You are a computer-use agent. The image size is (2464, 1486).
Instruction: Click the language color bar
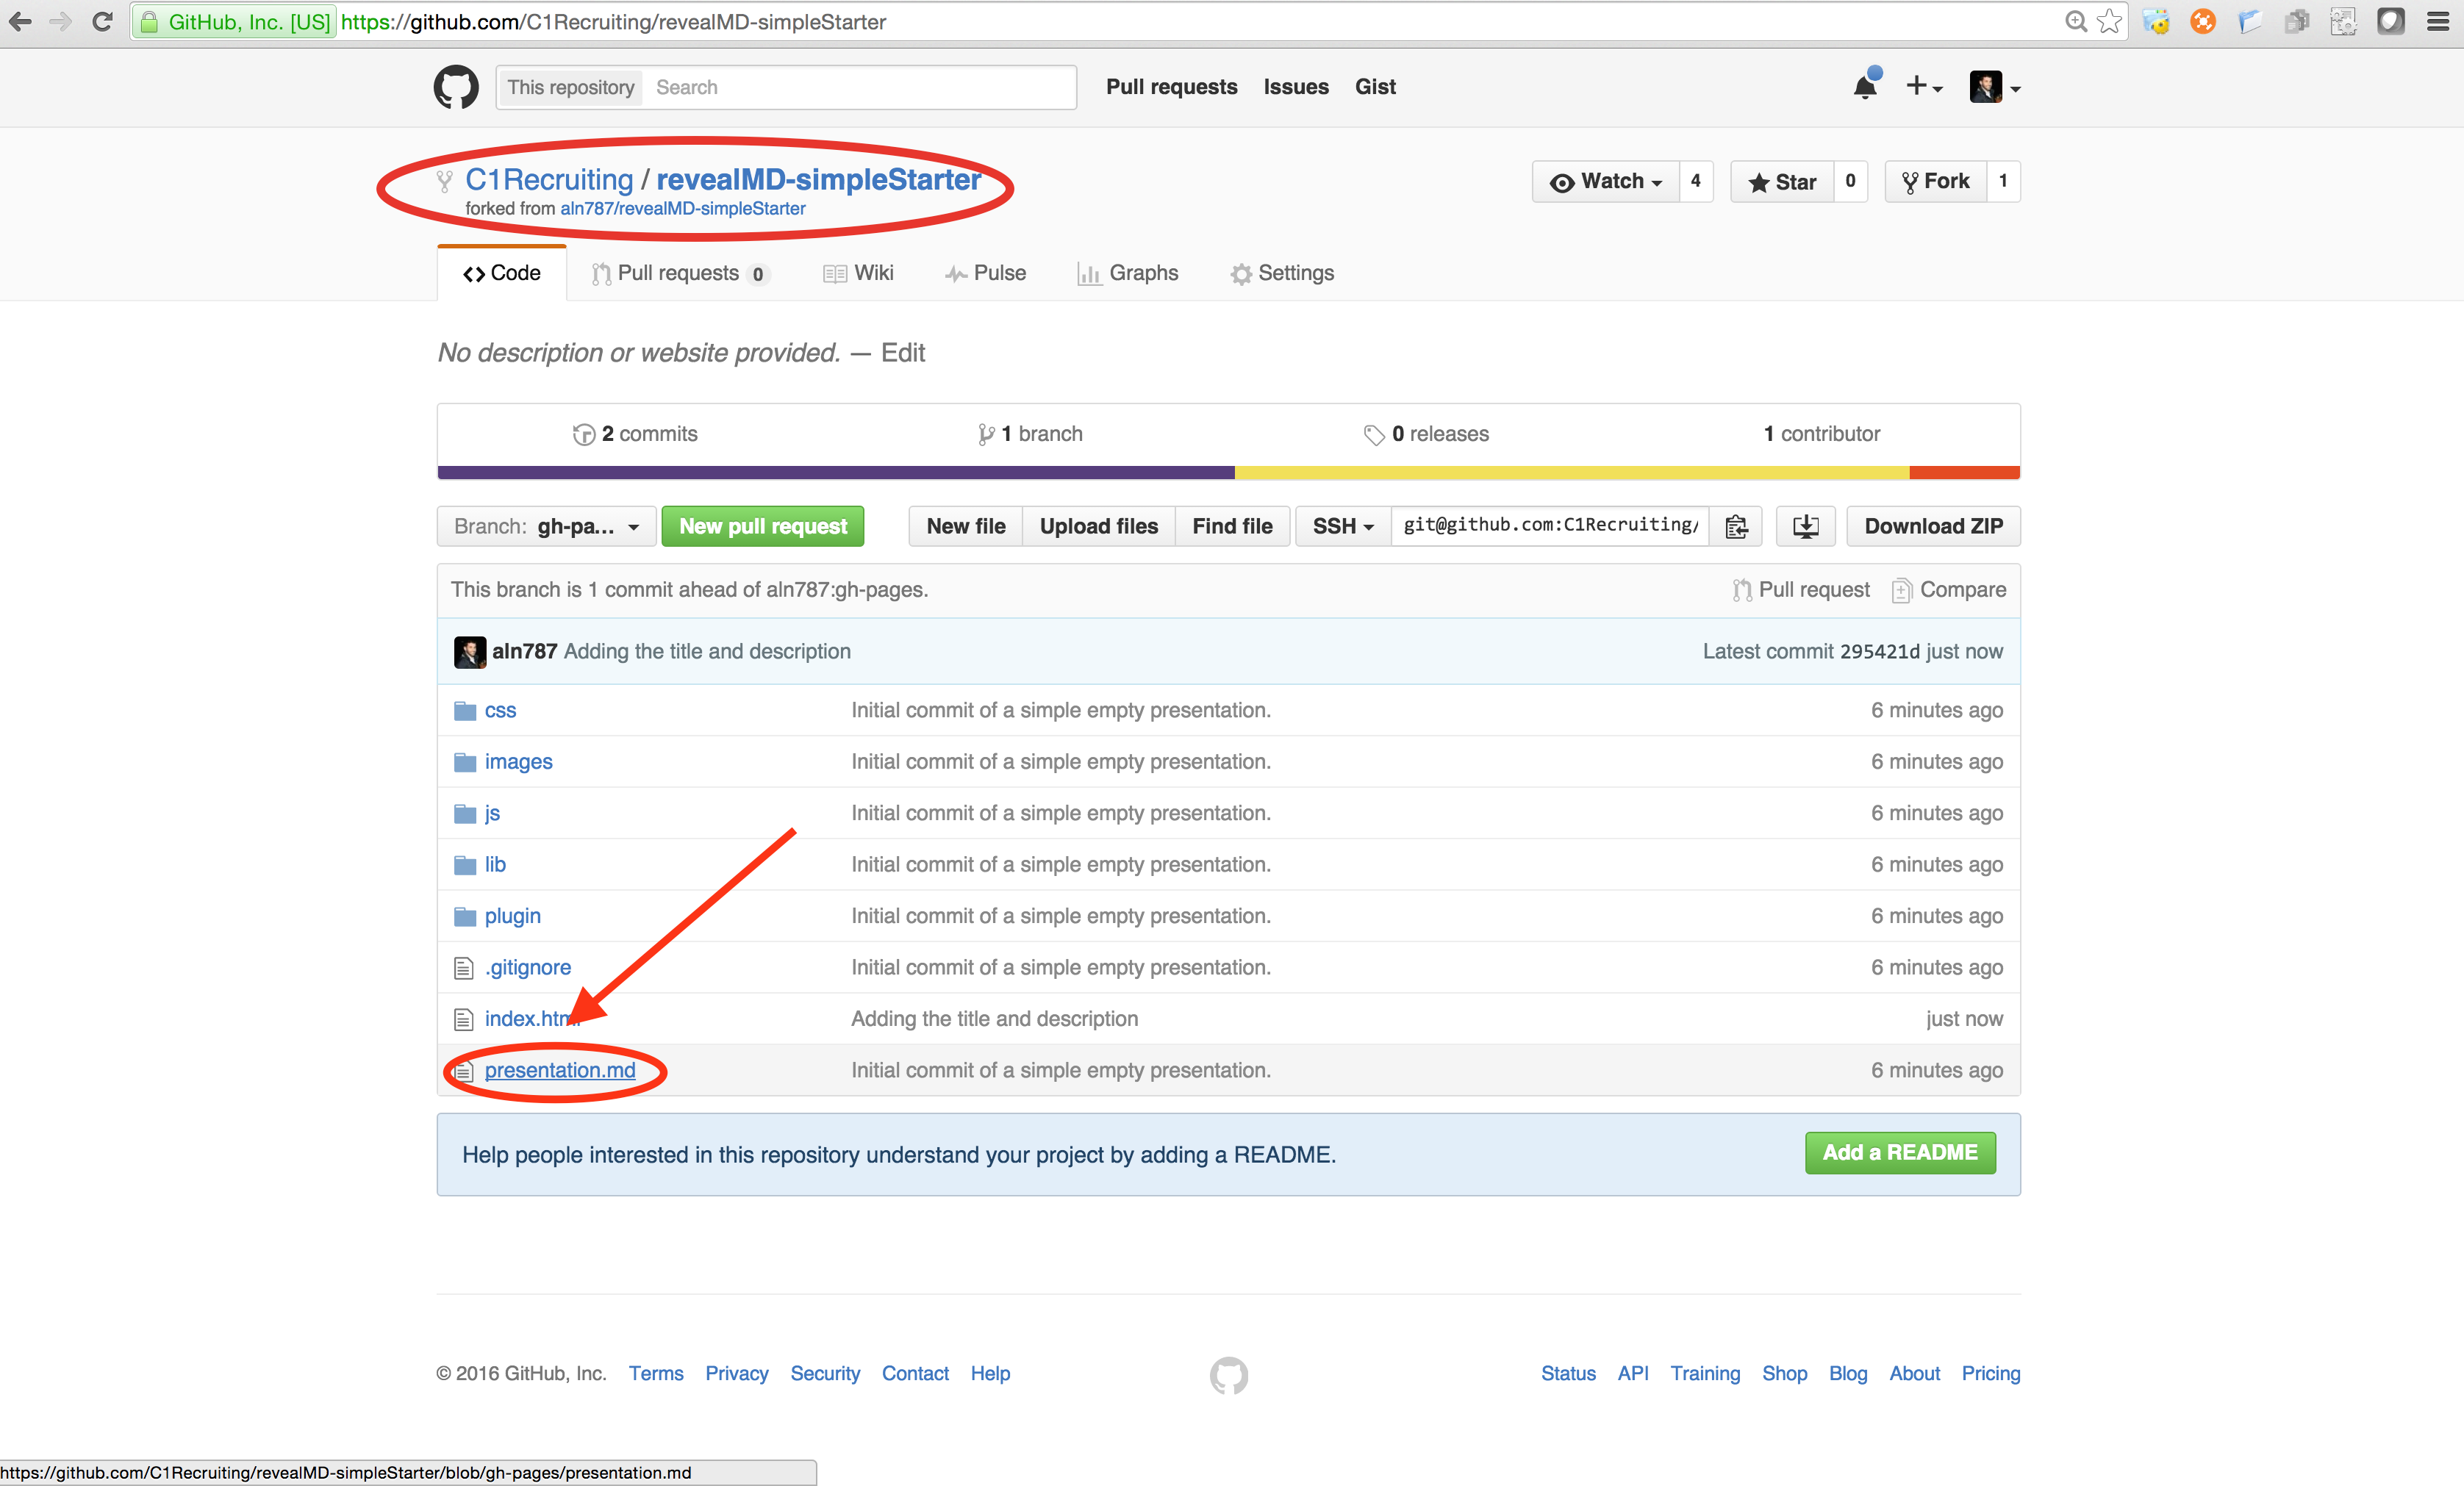[1228, 473]
